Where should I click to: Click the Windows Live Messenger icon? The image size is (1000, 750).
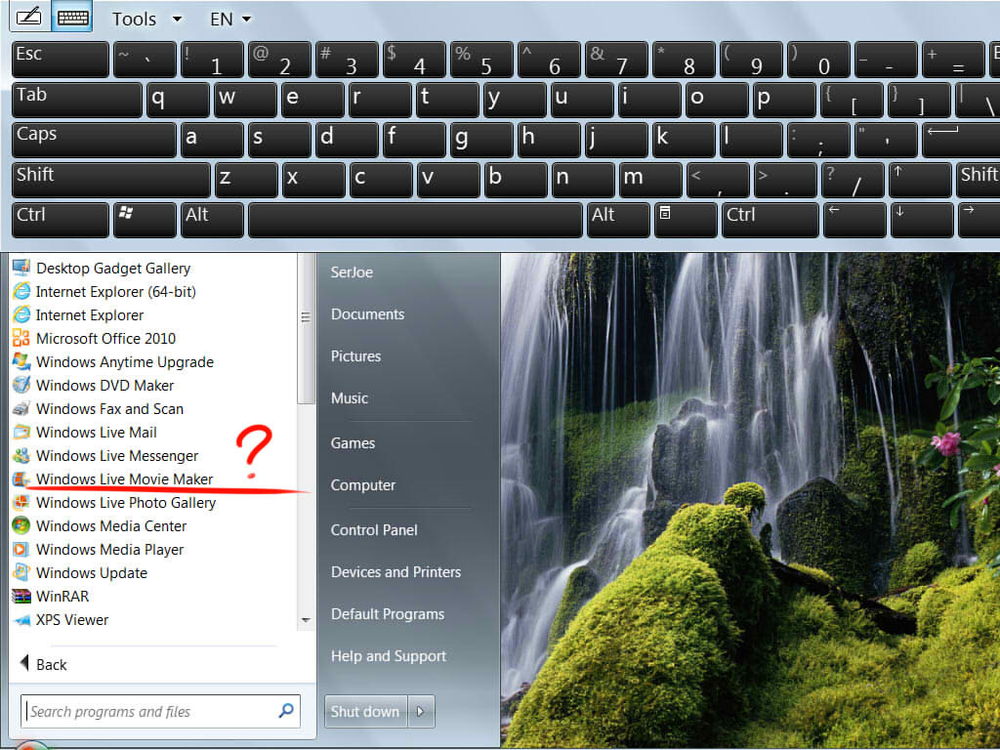coord(21,455)
